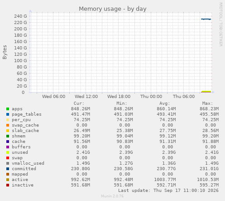Click the apps average value 860.14M
Screen dimensions: 225x201
point(166,109)
